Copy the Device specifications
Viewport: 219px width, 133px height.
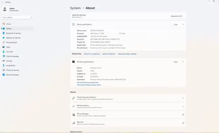[x=176, y=25]
